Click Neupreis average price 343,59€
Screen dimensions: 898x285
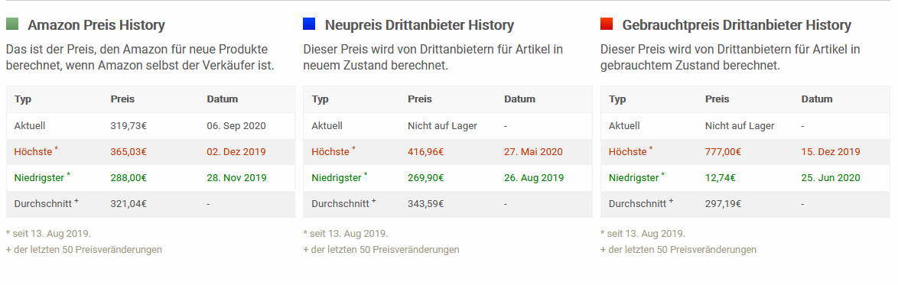(x=425, y=204)
